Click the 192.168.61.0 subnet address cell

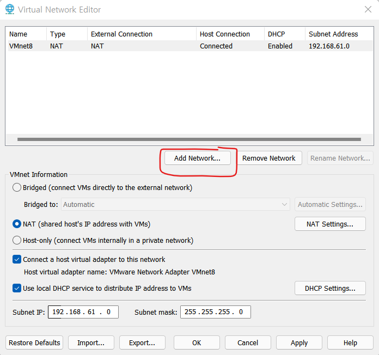(329, 46)
